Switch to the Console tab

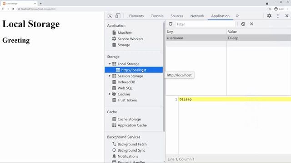(157, 16)
